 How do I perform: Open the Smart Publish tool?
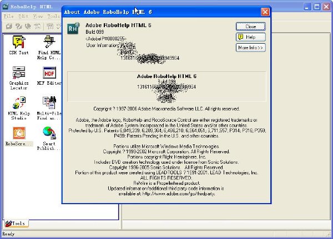(49, 138)
